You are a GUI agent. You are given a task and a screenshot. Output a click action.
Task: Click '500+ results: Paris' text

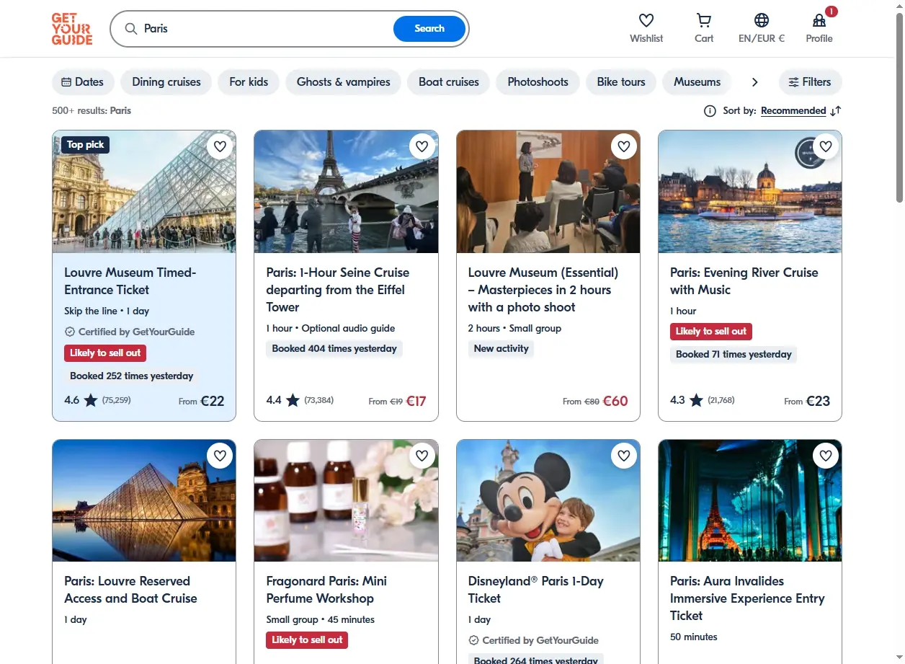(x=92, y=111)
